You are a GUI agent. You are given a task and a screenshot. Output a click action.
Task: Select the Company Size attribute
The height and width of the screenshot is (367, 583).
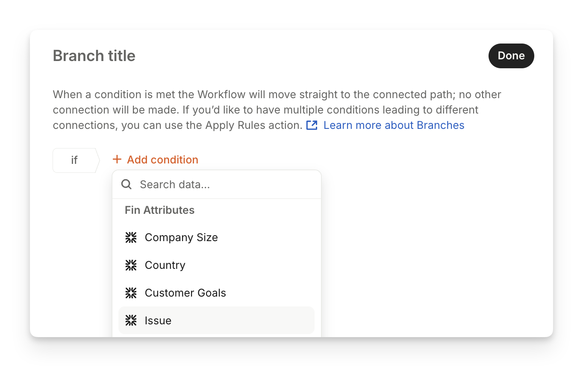click(x=181, y=238)
